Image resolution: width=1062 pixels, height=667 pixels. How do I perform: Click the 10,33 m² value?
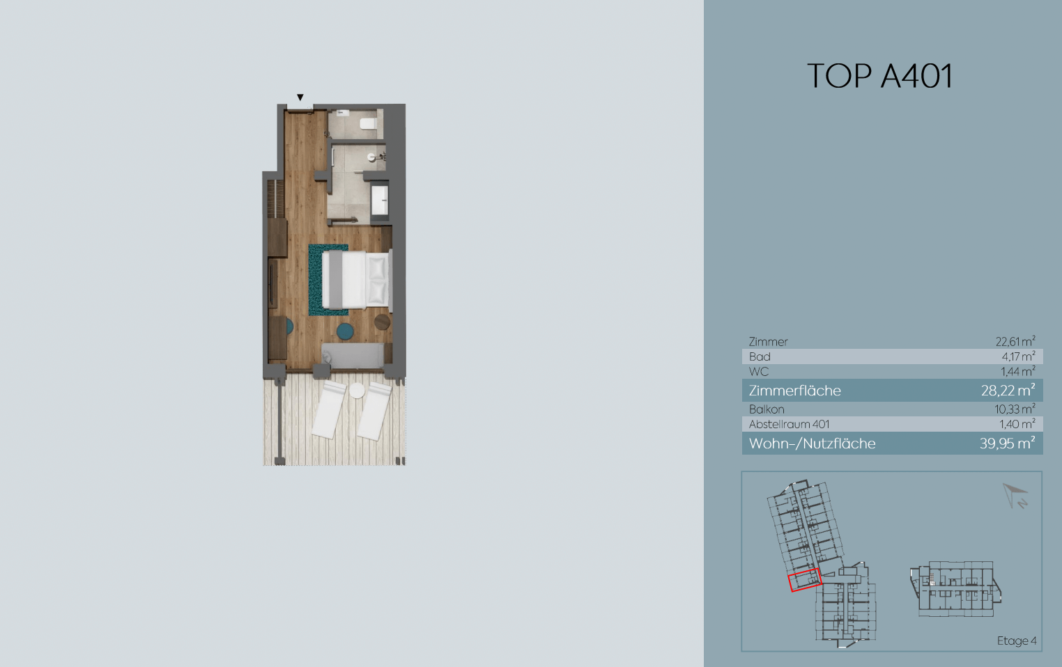(x=1015, y=409)
